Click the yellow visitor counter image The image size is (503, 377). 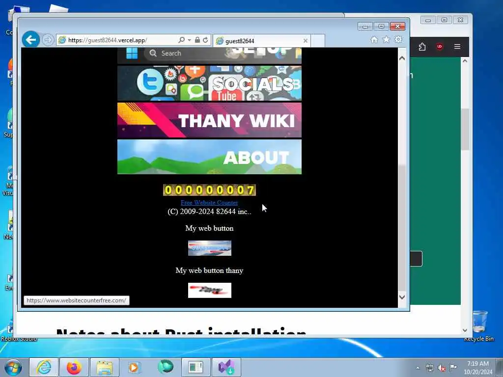pos(209,190)
